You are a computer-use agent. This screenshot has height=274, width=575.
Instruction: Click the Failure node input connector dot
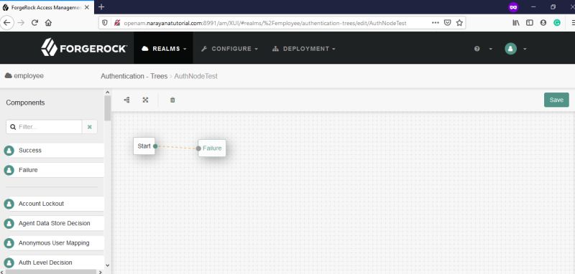click(198, 148)
